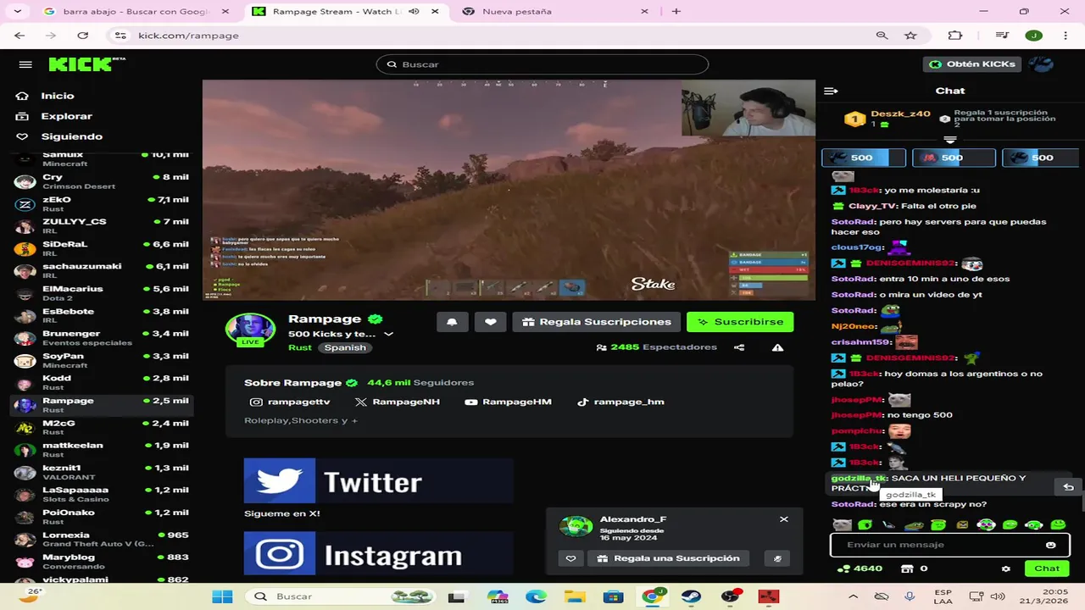Collapse the chat panel with the arrow icon

[831, 91]
